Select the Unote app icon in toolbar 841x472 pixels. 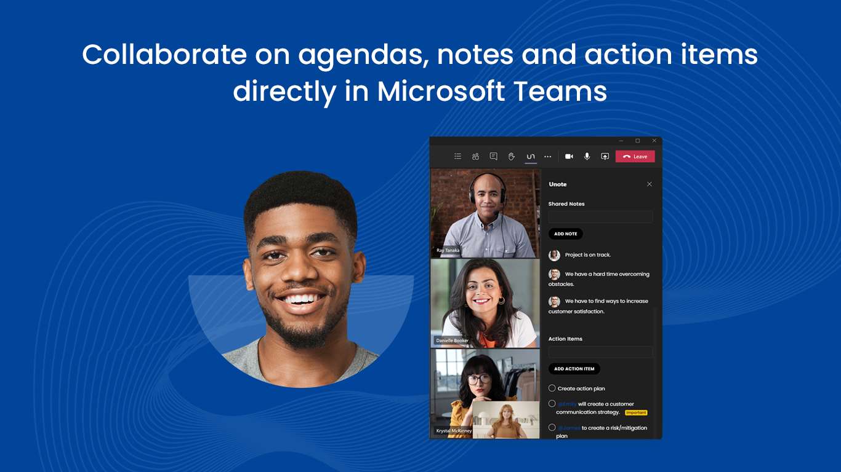[530, 156]
